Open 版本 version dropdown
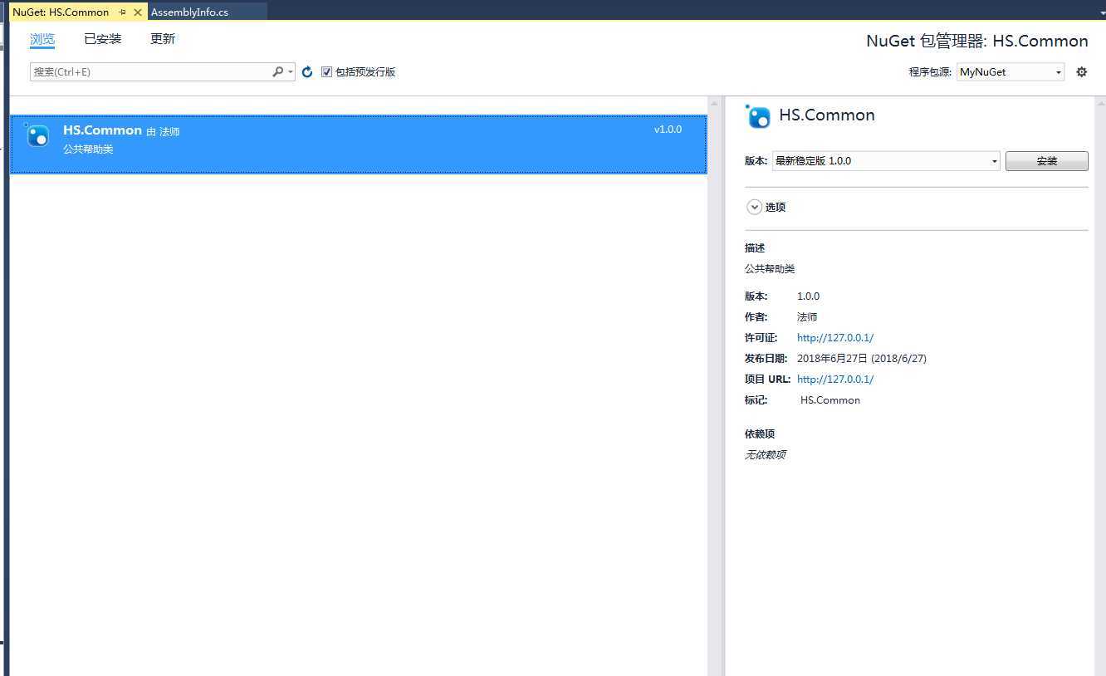Screen dimensions: 1106x676 [886, 161]
